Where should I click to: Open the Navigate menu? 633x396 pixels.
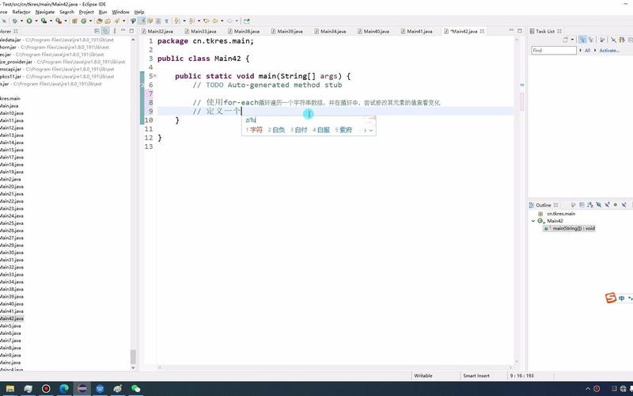tap(44, 12)
